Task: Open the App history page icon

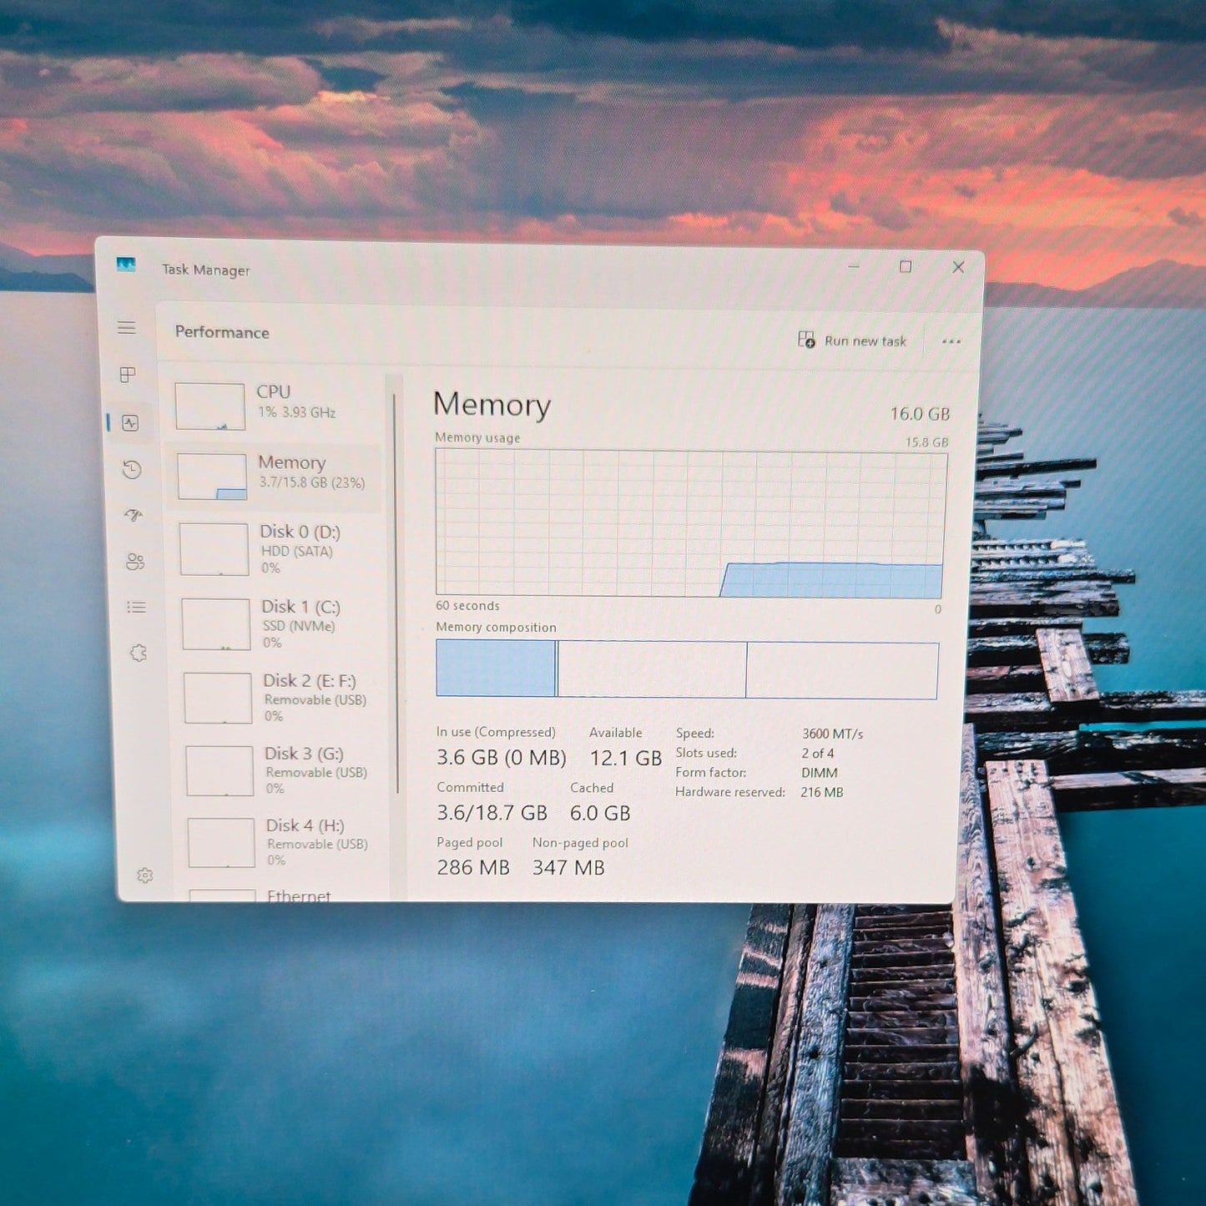Action: 132,470
